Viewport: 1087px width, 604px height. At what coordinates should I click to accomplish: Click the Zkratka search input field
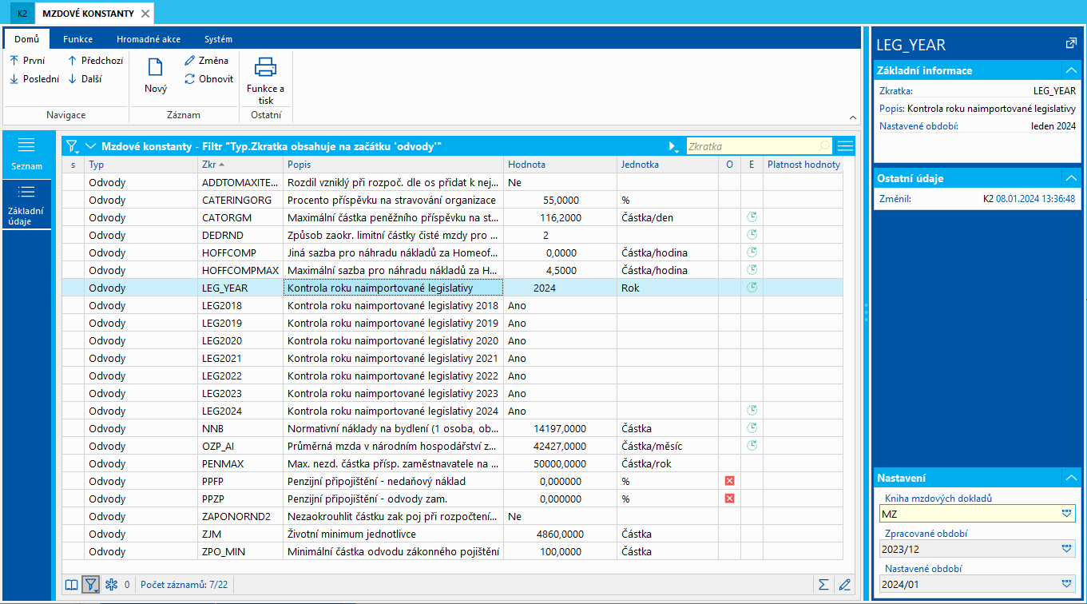751,146
